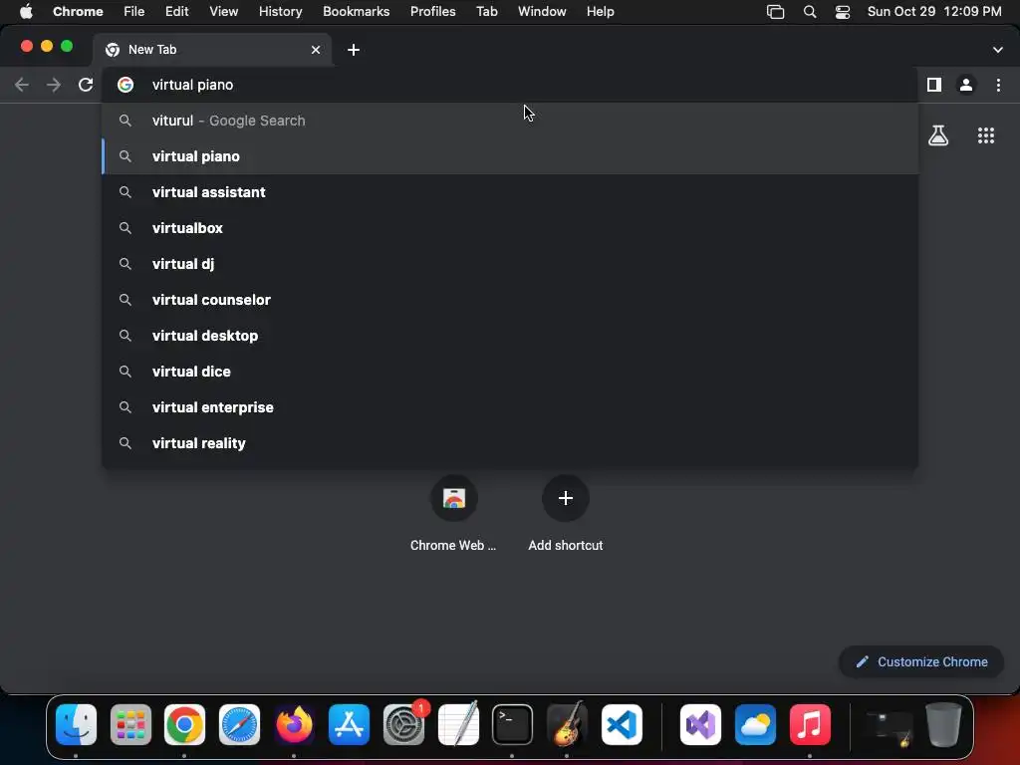1020x765 pixels.
Task: Open Finder from the dock
Action: (x=76, y=725)
